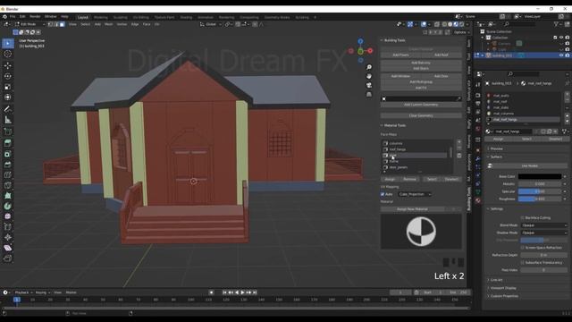
Task: Select the Rotate tool
Action: click(8, 76)
